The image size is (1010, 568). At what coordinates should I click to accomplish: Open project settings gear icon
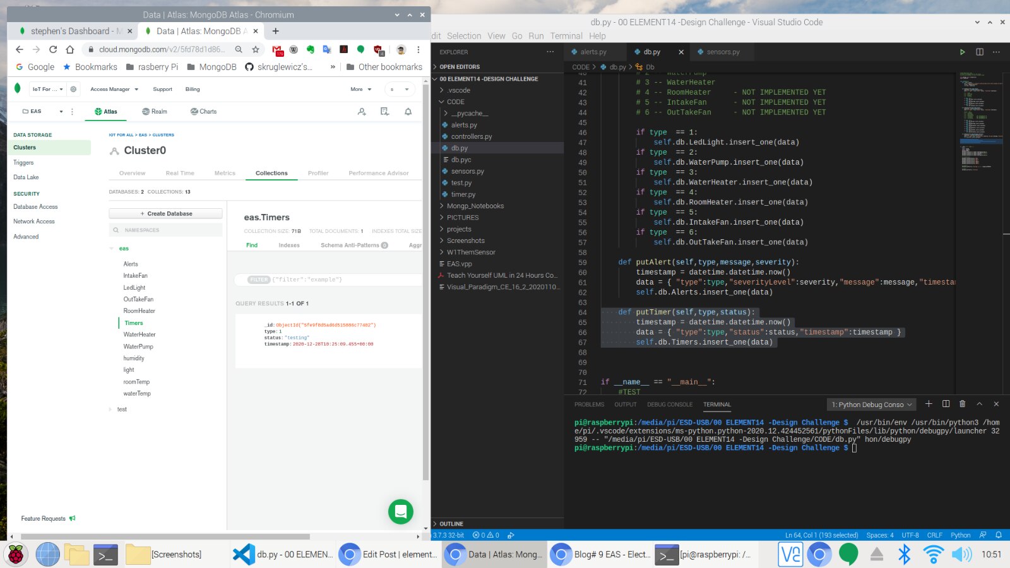(x=73, y=89)
